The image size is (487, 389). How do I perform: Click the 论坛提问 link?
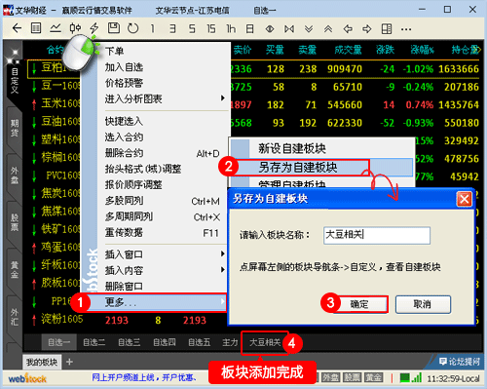tap(460, 362)
